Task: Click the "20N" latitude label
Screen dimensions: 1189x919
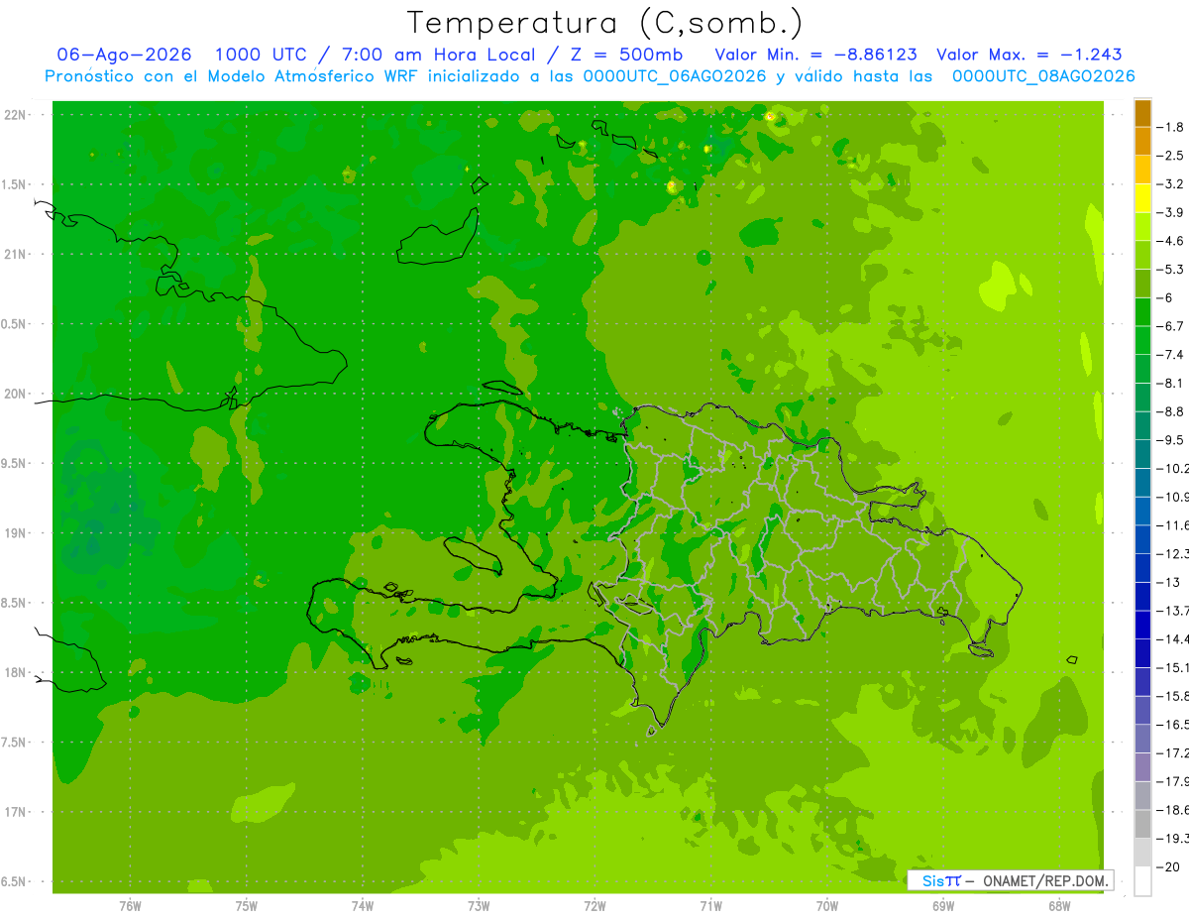Action: [16, 394]
